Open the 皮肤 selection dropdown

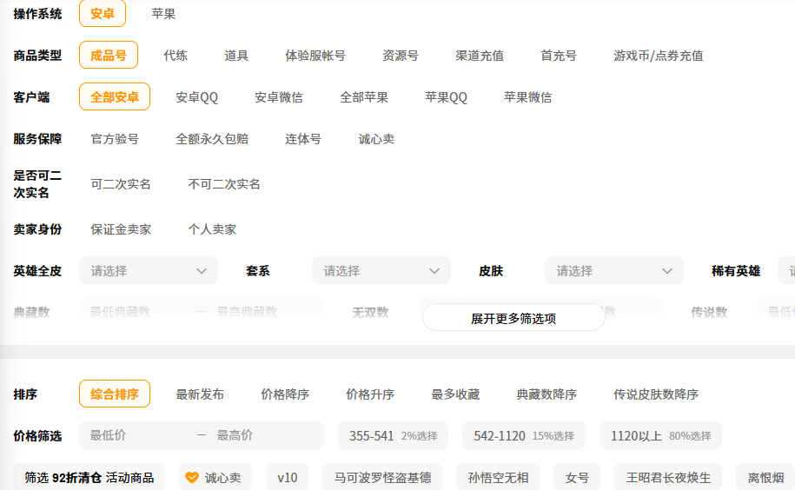[614, 271]
